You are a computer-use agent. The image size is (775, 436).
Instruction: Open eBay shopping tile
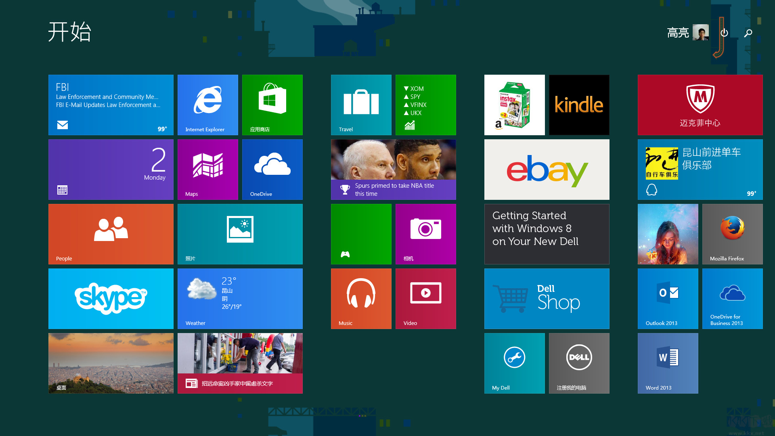(547, 169)
